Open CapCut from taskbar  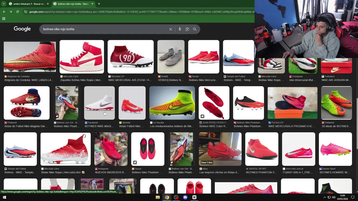(194, 197)
